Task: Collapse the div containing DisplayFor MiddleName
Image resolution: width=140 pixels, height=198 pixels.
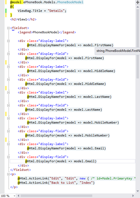Action: click(x=8, y=80)
